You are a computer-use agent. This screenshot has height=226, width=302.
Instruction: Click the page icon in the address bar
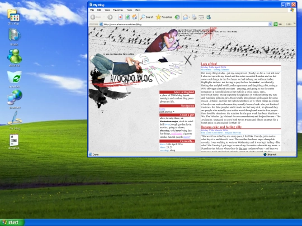(101, 24)
